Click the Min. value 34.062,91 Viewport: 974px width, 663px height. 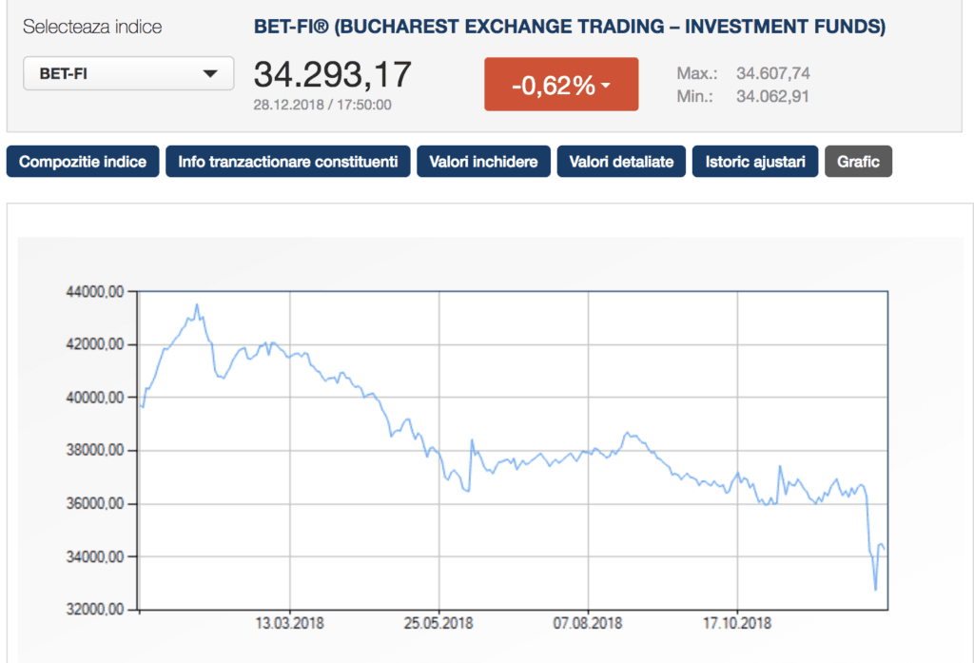[x=772, y=96]
